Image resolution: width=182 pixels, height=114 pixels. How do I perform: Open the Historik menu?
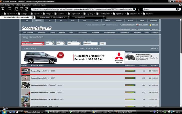click(x=18, y=5)
